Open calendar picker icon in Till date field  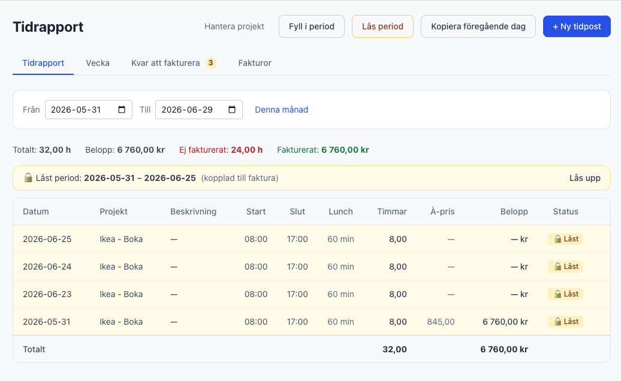(232, 110)
